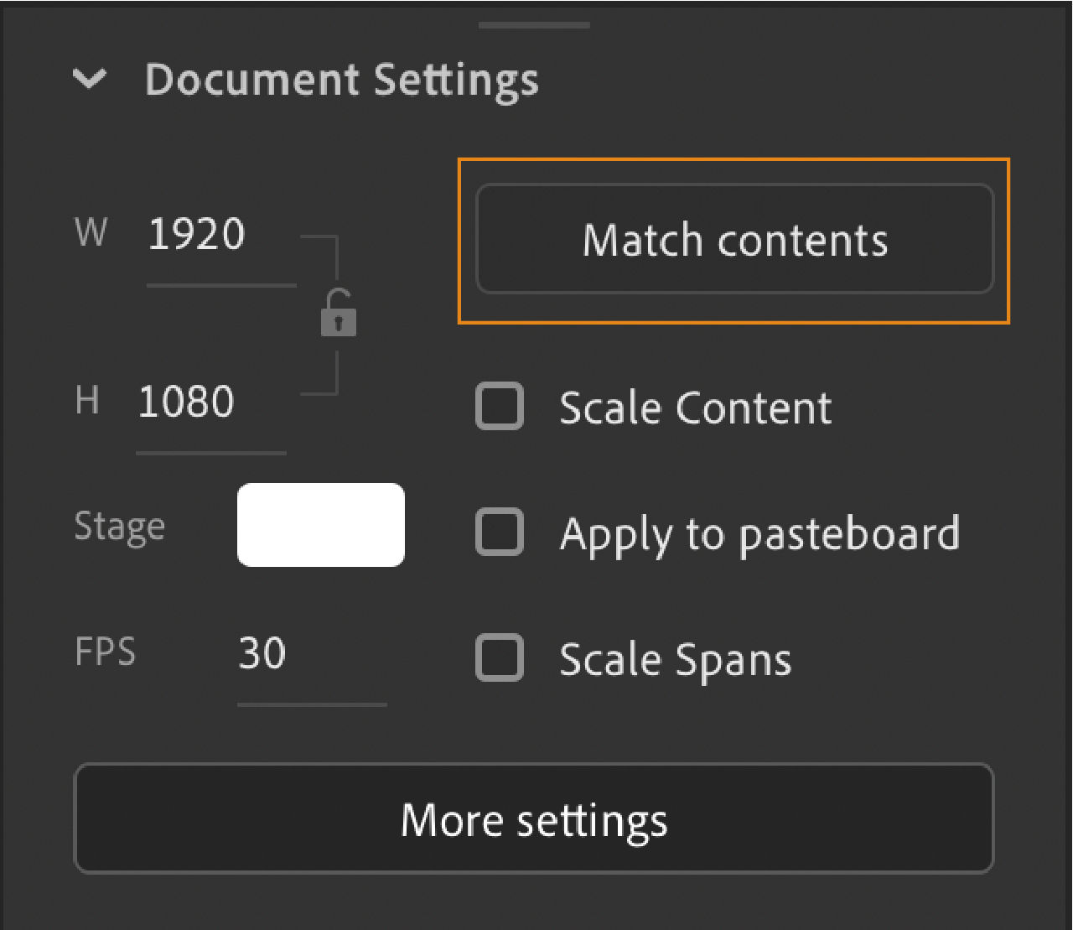Enable the Scale Spans checkbox
1073x930 pixels.
tap(500, 657)
